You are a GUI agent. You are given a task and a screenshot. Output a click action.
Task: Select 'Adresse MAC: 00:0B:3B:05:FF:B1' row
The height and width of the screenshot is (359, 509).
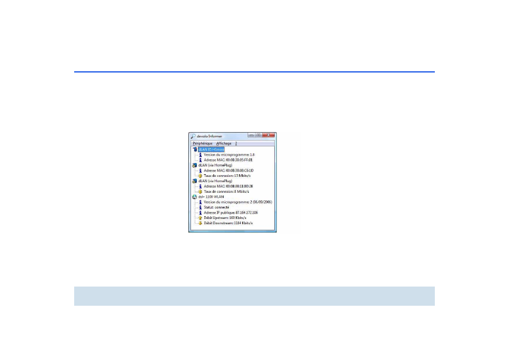[228, 160]
